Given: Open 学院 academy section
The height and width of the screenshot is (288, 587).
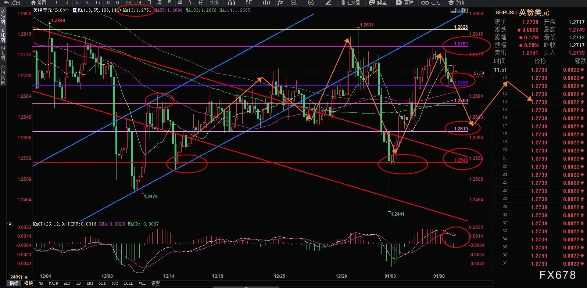Looking at the screenshot, I should pos(457,3).
